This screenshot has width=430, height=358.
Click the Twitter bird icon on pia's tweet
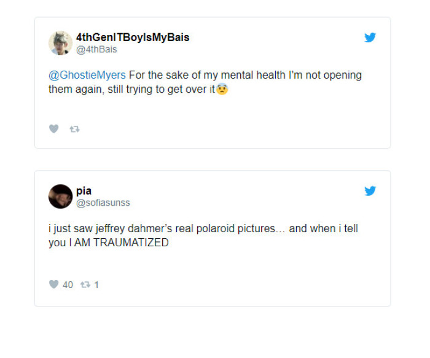tap(370, 191)
